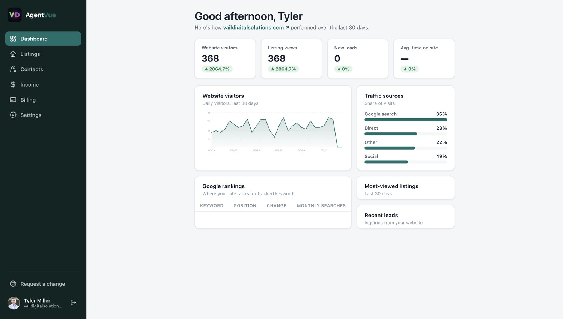The image size is (563, 319).
Task: Click the Social traffic progress bar
Action: click(406, 162)
